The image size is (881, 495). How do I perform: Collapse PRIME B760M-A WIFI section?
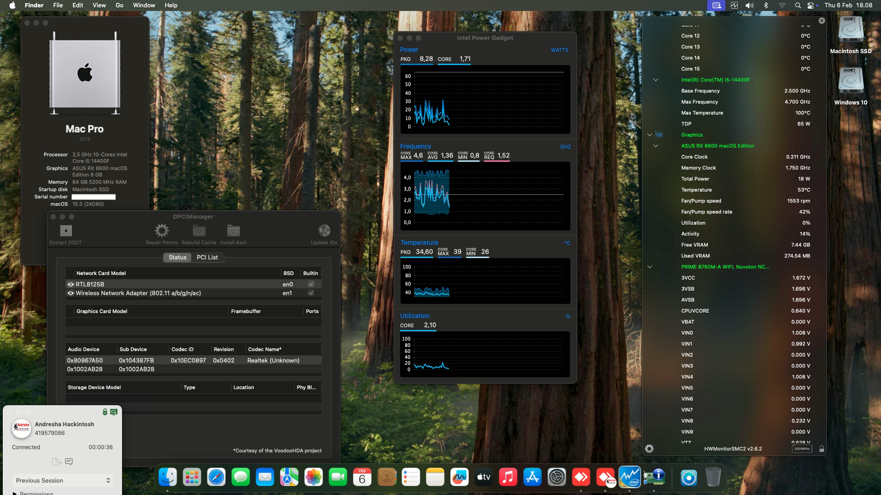(650, 267)
